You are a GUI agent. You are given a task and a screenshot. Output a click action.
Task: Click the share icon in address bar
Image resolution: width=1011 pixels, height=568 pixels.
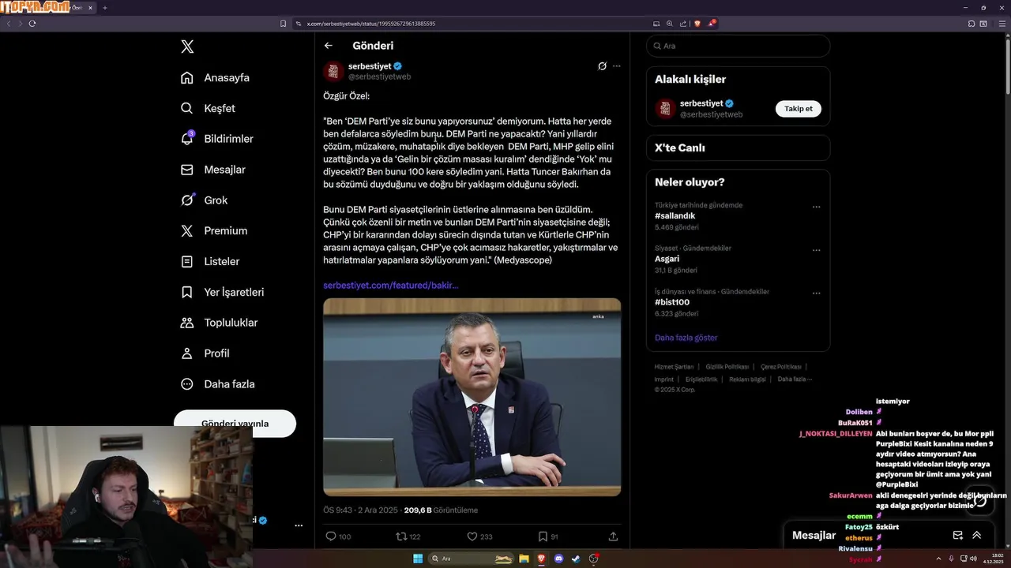pyautogui.click(x=683, y=24)
